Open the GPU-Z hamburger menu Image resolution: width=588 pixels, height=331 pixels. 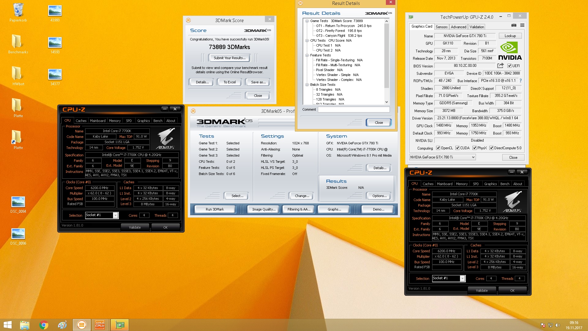click(x=522, y=25)
